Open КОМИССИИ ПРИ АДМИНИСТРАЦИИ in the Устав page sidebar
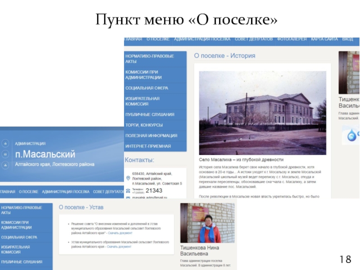The image size is (360, 270). point(26,225)
